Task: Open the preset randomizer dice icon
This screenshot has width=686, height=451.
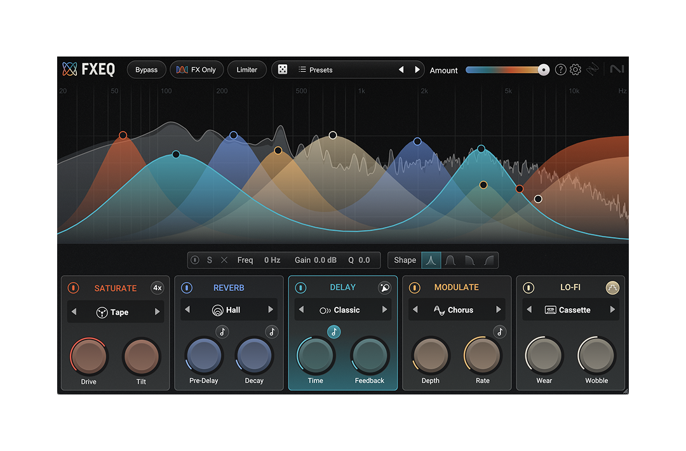Action: click(282, 69)
